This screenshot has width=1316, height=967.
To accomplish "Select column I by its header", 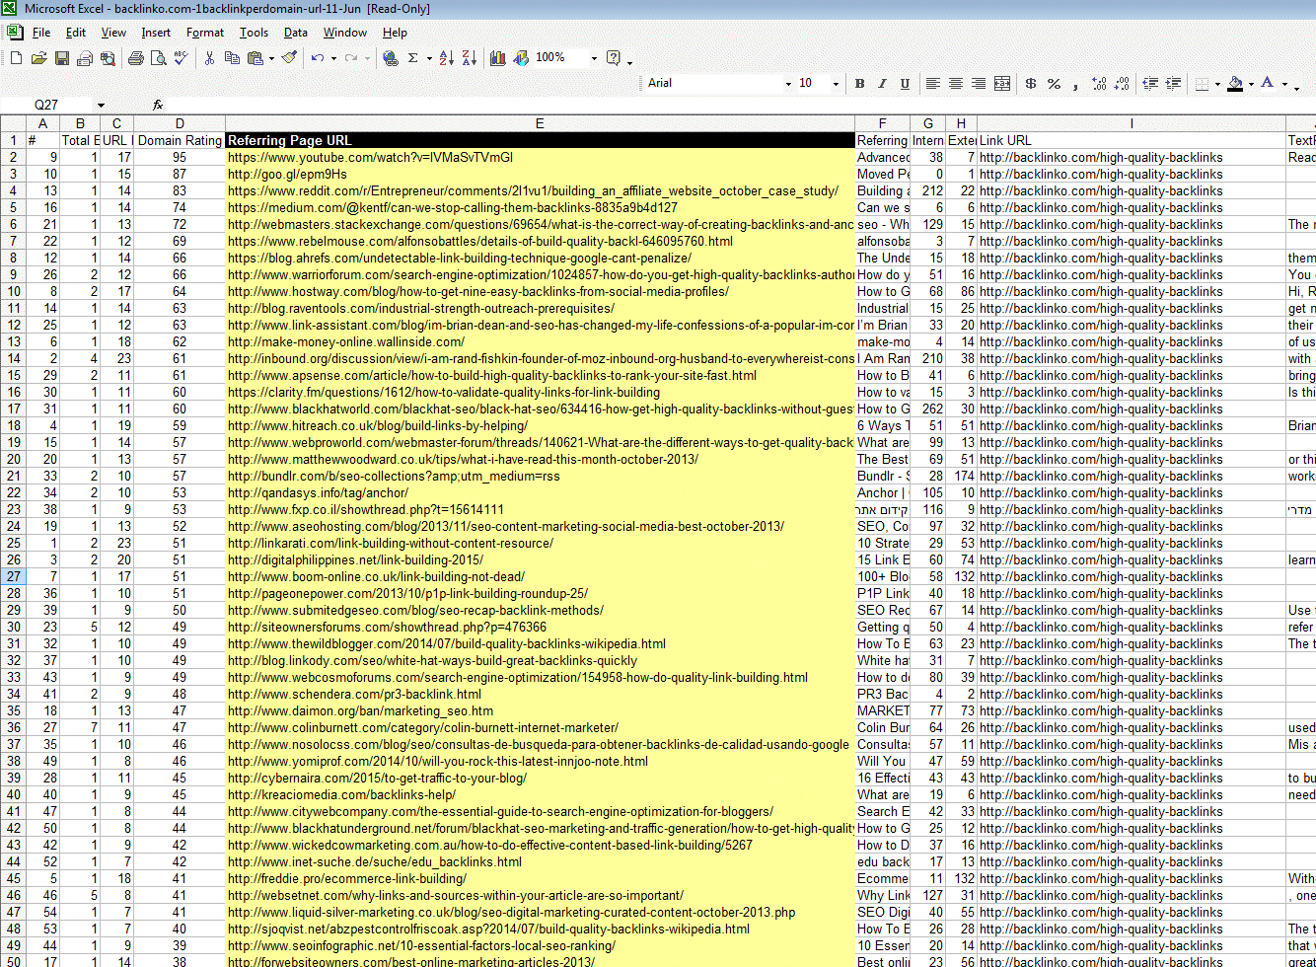I will point(1132,123).
